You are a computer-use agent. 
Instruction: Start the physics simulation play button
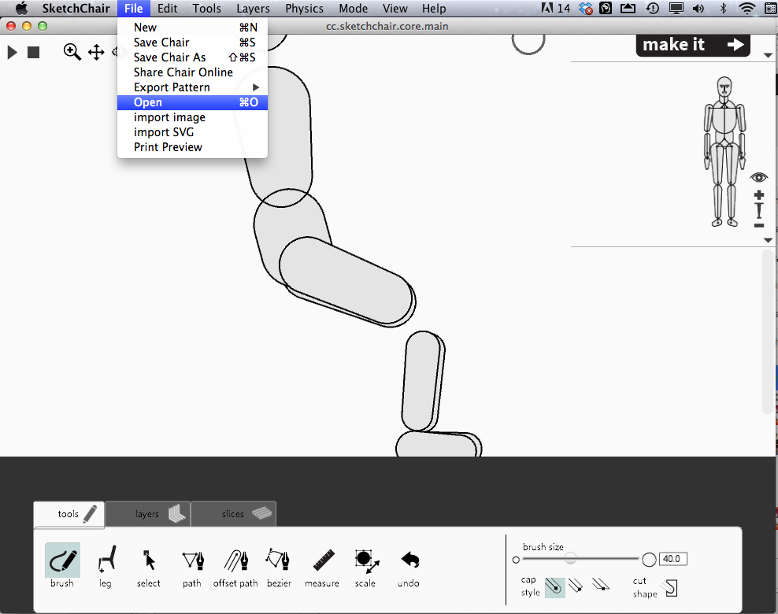point(13,52)
